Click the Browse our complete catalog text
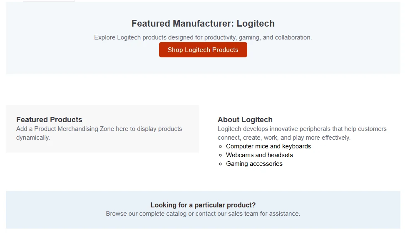The image size is (405, 234). [x=203, y=214]
